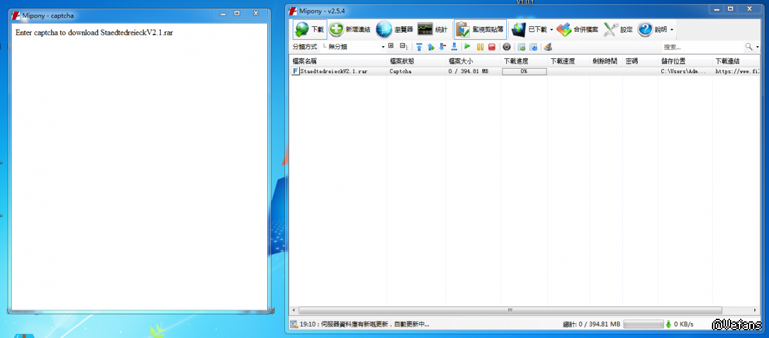
Task: Click the expand-all plus box icon
Action: tap(391, 46)
